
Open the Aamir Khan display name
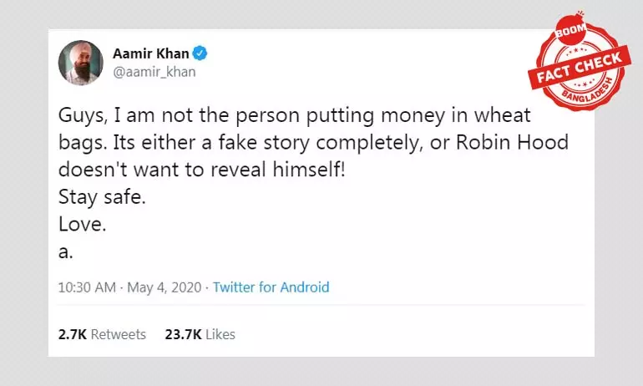point(151,54)
